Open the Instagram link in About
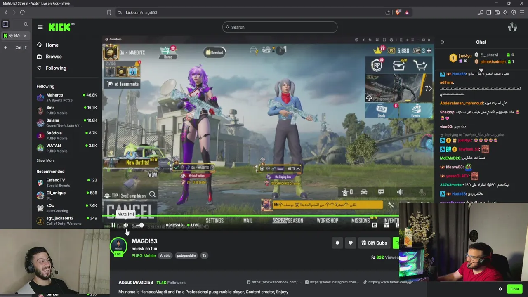 332,282
